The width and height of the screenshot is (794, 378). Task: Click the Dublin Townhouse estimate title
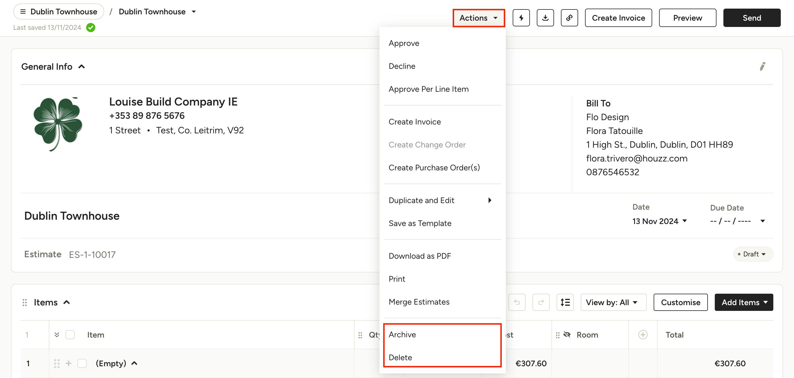[72, 216]
